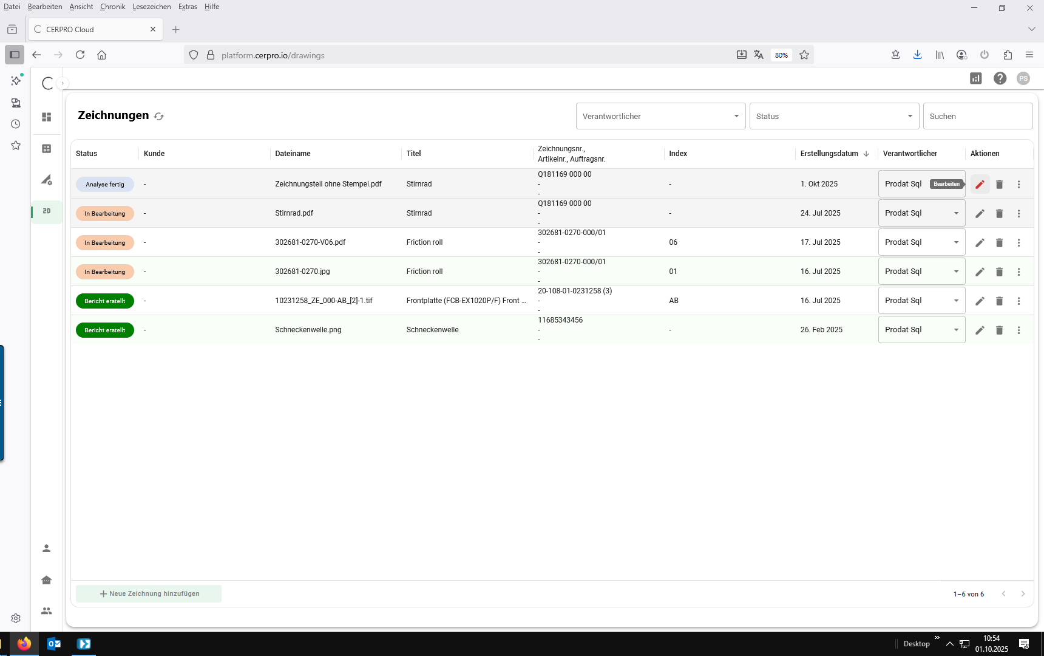The width and height of the screenshot is (1044, 656).
Task: Open the Status filter dropdown
Action: click(x=834, y=116)
